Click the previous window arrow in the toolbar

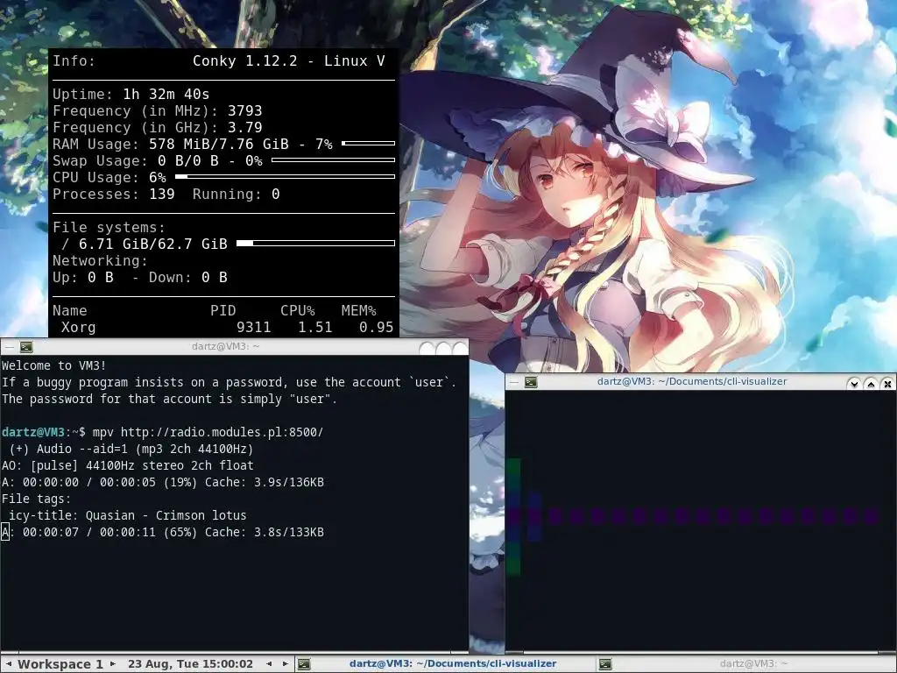coord(269,664)
